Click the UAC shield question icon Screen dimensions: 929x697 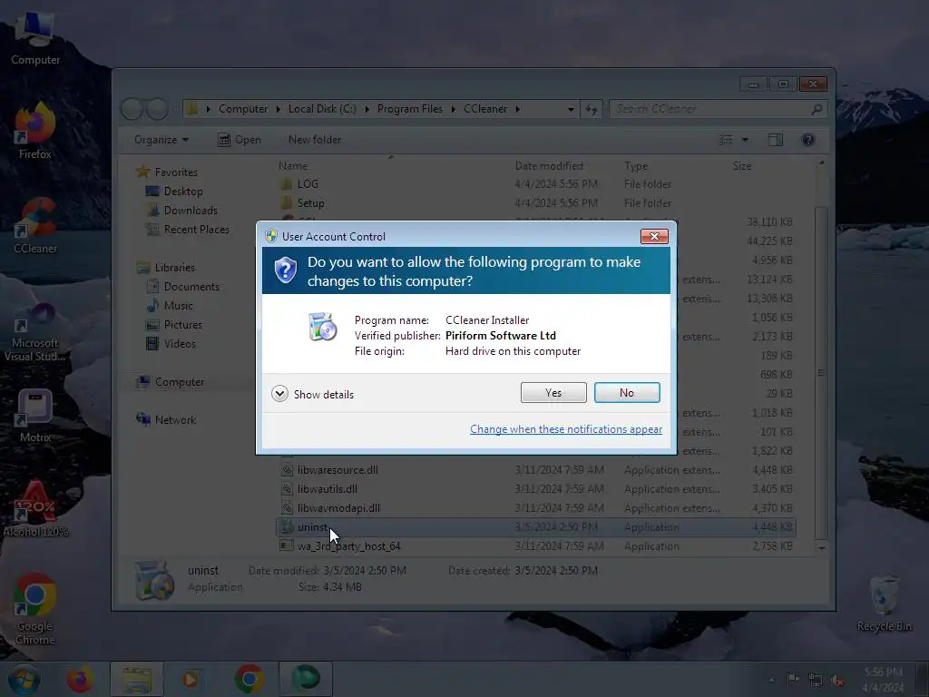coord(286,270)
